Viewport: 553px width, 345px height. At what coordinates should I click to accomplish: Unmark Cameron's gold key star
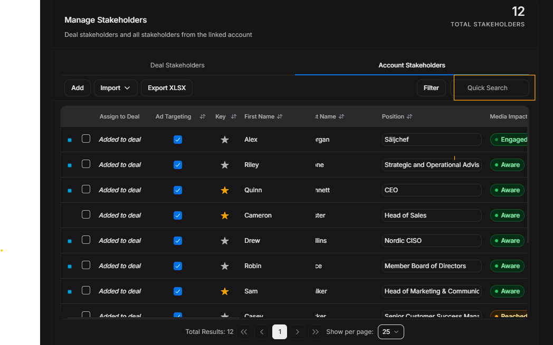tap(225, 215)
